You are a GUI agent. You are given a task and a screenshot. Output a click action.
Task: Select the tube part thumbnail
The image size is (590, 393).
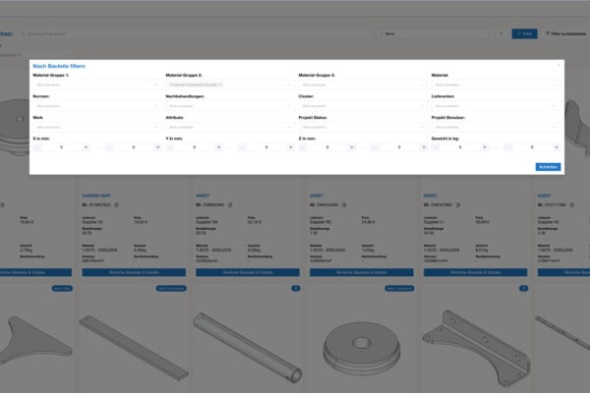pos(248,348)
